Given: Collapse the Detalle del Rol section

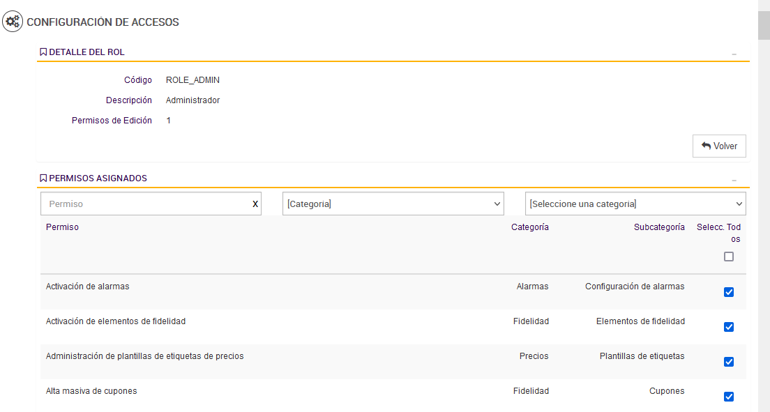Looking at the screenshot, I should (734, 54).
